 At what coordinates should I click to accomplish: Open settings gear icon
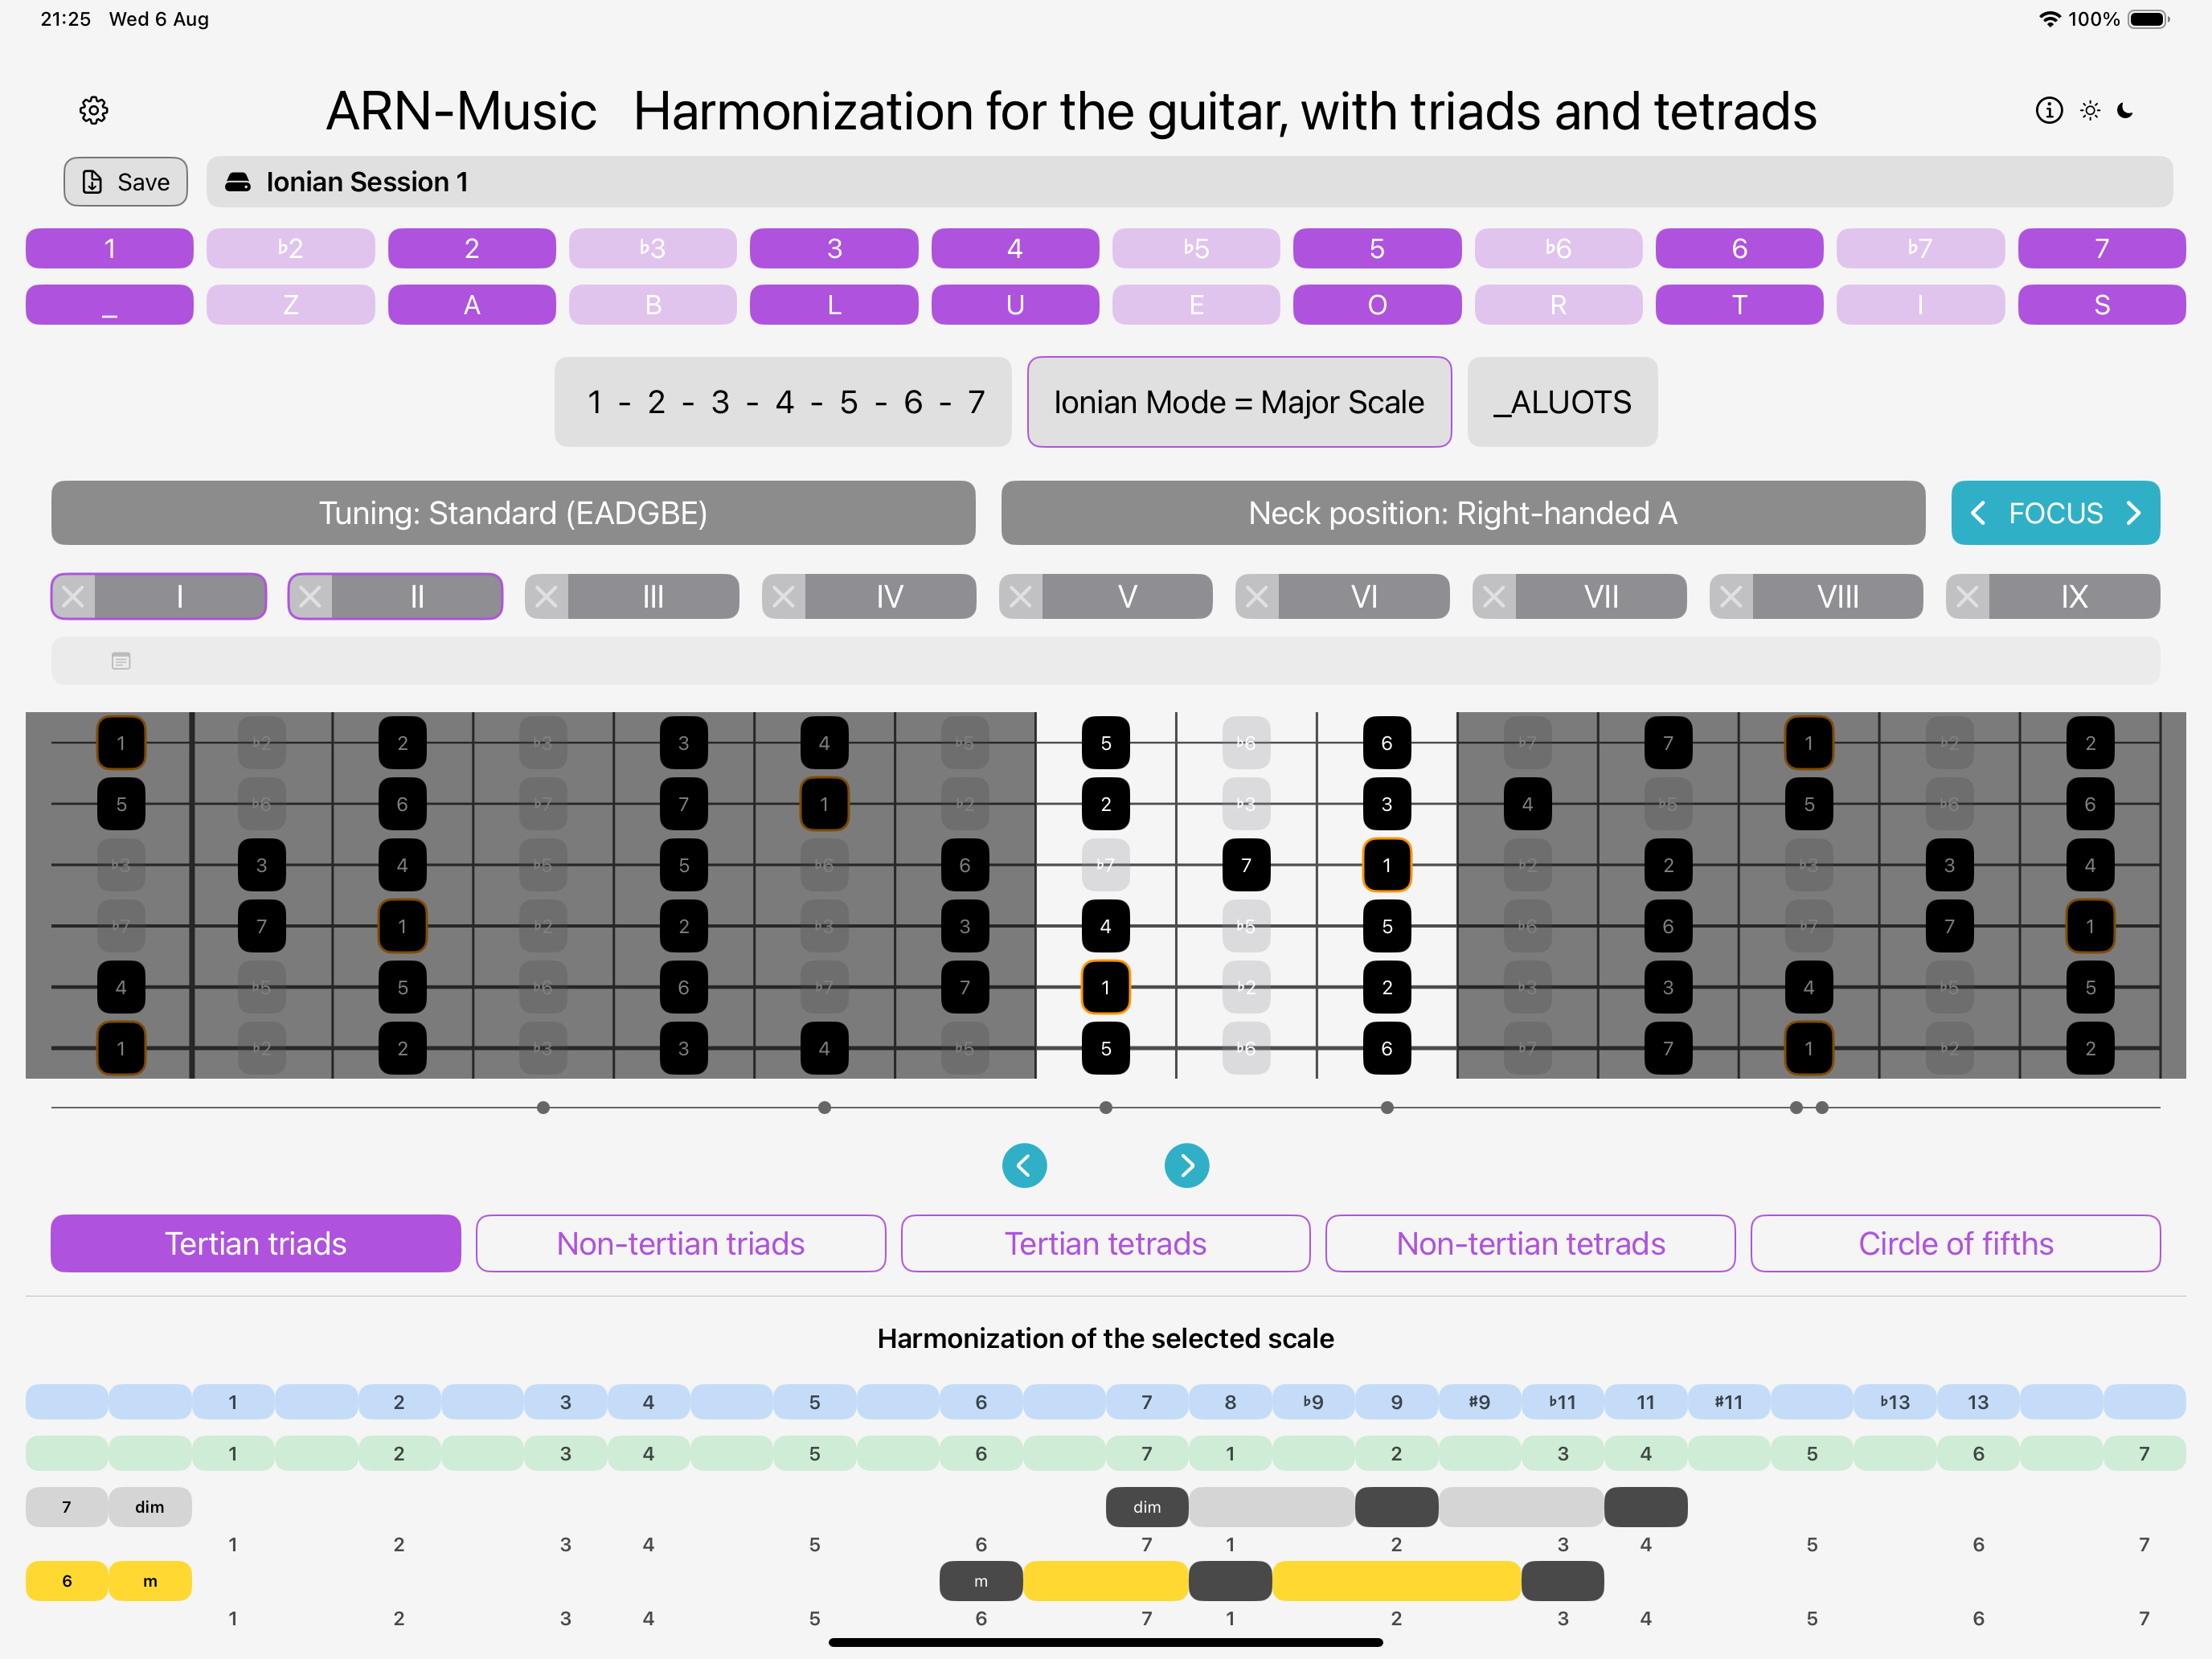pos(94,110)
